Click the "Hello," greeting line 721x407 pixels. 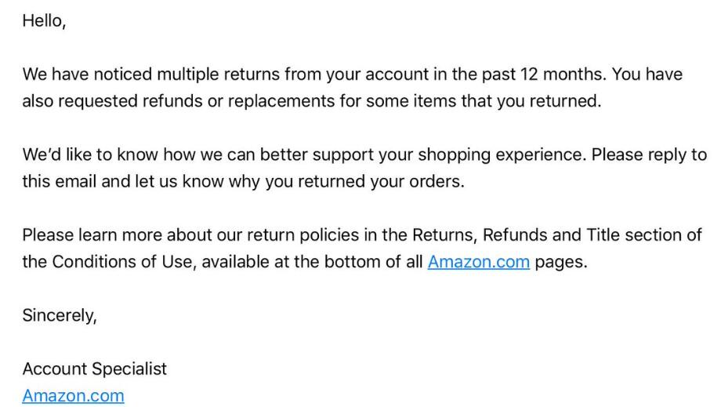44,21
